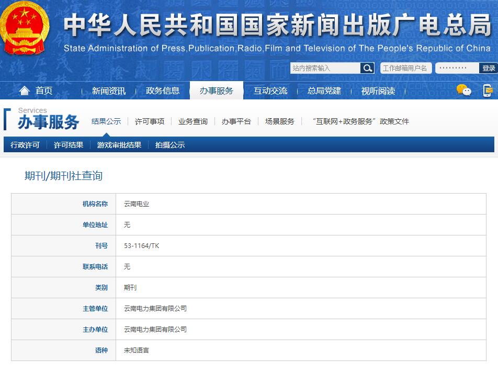Click the 无 value in 单位地址 row
The image size is (498, 372).
(127, 225)
